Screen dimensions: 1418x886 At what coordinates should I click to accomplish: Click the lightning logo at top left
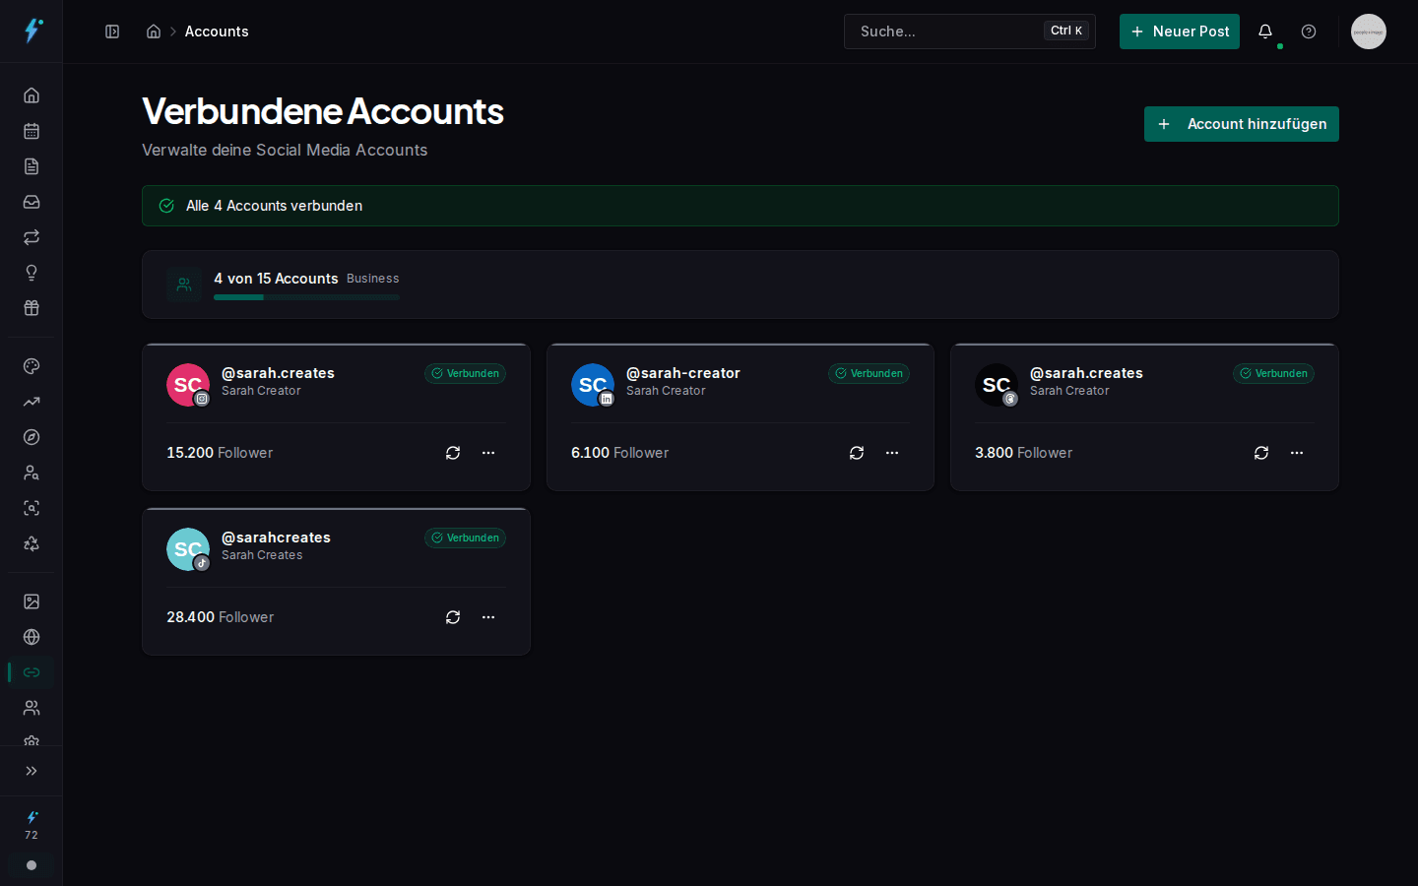tap(32, 31)
